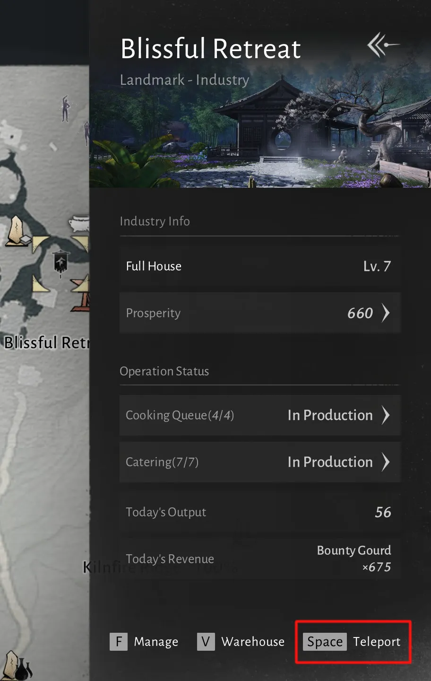The height and width of the screenshot is (681, 431).
Task: Click the Space Teleport button
Action: click(x=353, y=642)
